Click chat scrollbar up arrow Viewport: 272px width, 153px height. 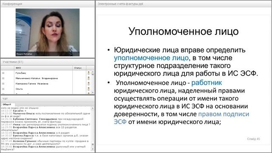click(93, 108)
